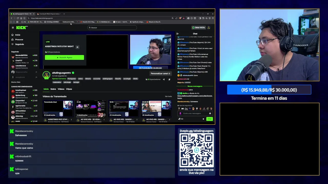This screenshot has height=184, width=328.
Task: Select the psicologia tag
Action: (x=67, y=82)
